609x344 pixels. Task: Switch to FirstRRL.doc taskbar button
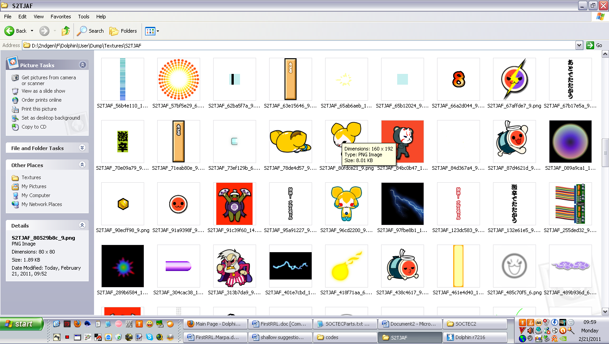click(x=279, y=324)
